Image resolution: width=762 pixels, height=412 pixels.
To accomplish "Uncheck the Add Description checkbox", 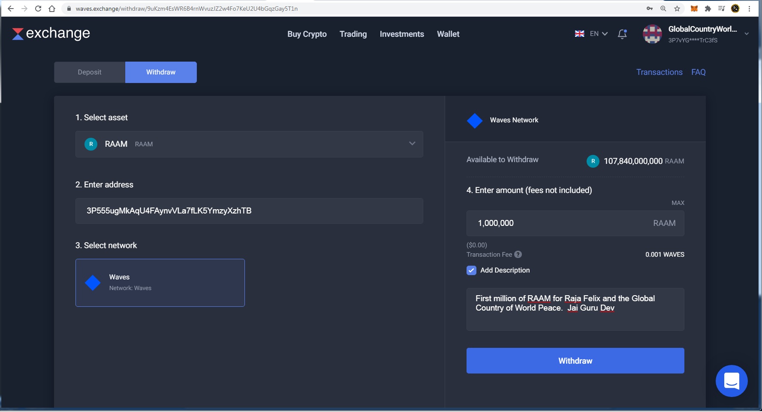I will click(471, 270).
